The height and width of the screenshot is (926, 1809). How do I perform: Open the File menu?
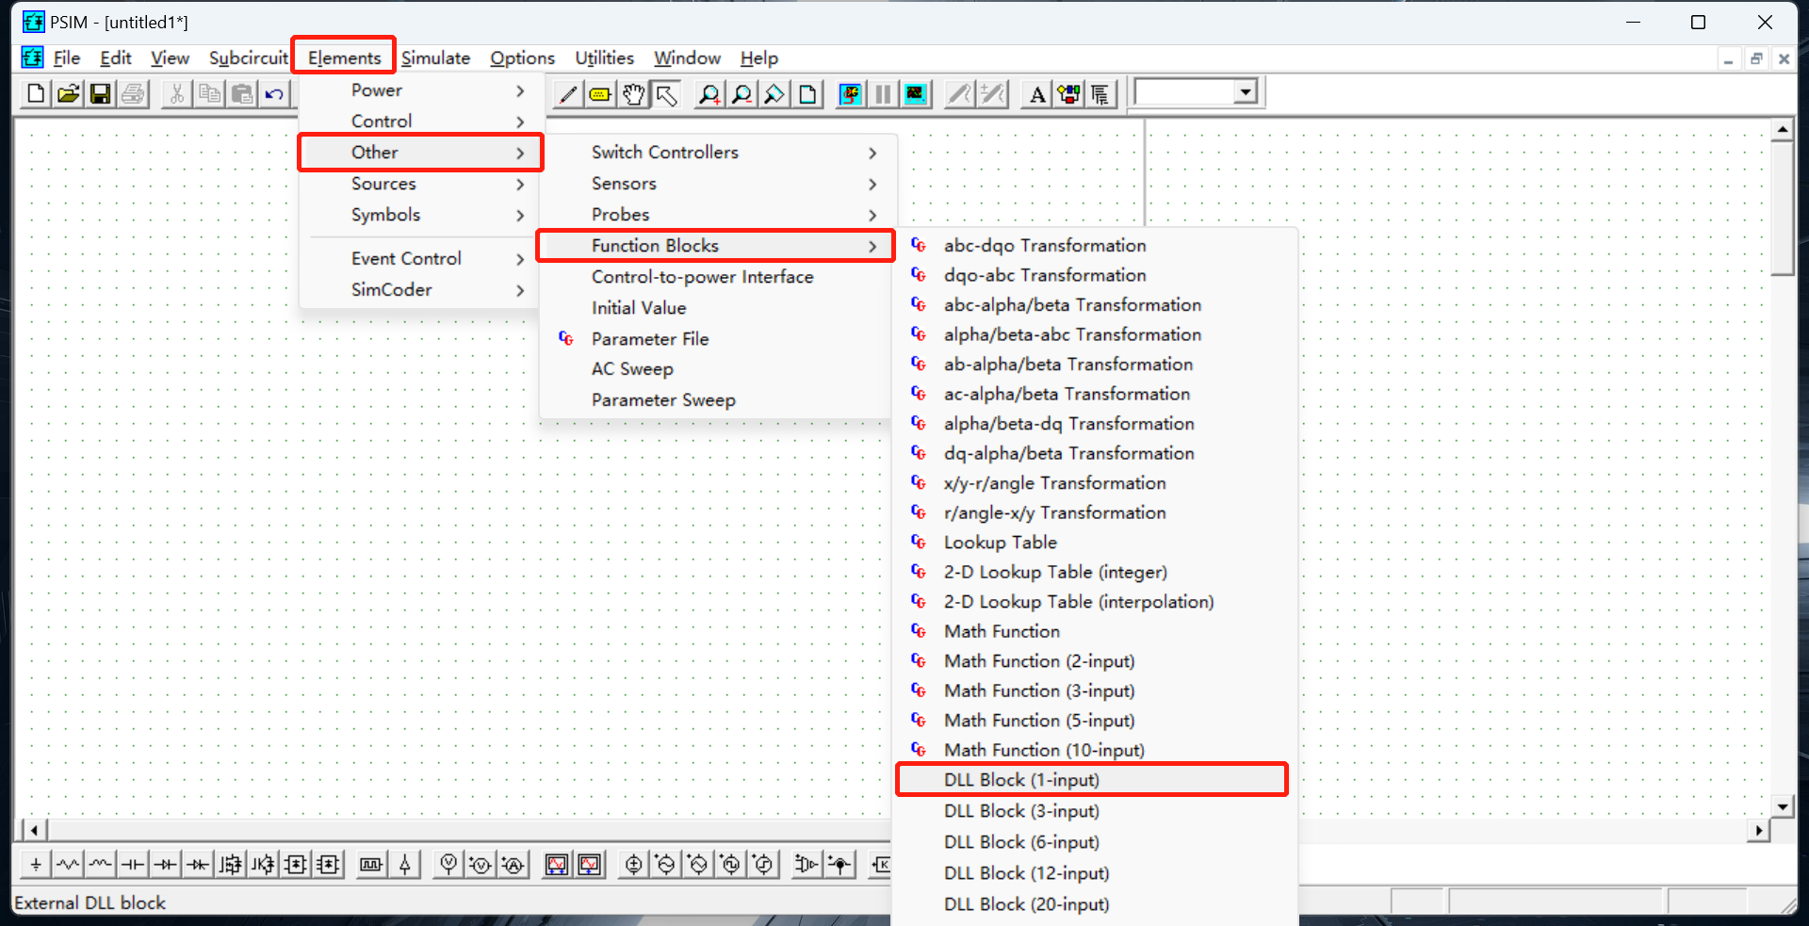pyautogui.click(x=66, y=58)
